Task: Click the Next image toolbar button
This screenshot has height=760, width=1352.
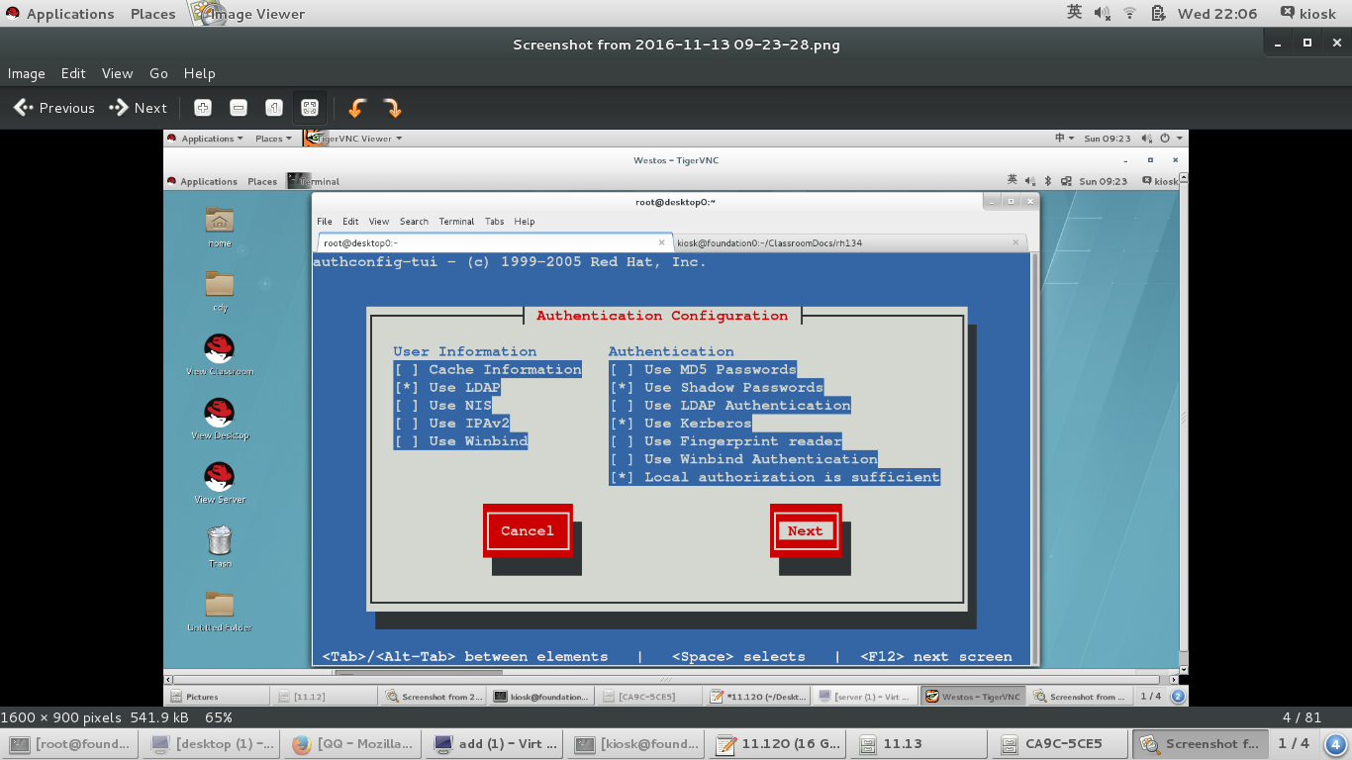Action: (139, 108)
